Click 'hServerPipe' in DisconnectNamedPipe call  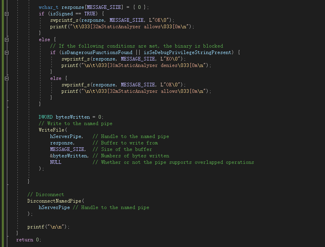click(x=54, y=207)
